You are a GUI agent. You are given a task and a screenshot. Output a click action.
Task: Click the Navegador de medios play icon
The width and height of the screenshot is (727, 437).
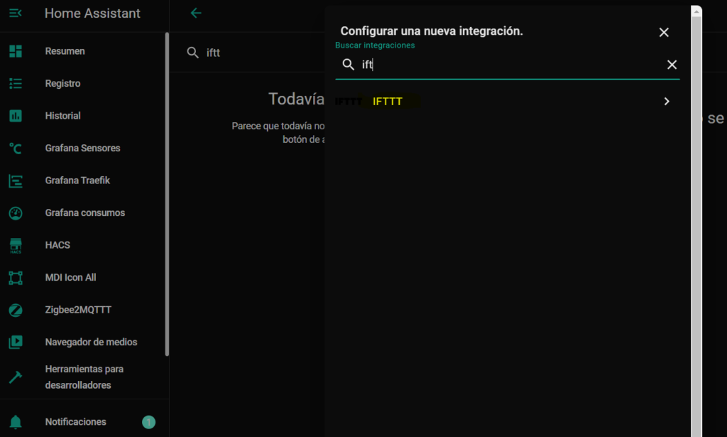[16, 342]
